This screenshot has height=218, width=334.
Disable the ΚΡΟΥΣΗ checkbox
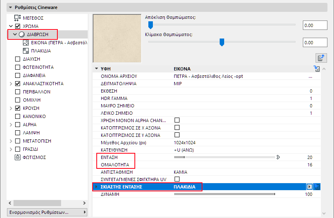(x=18, y=108)
